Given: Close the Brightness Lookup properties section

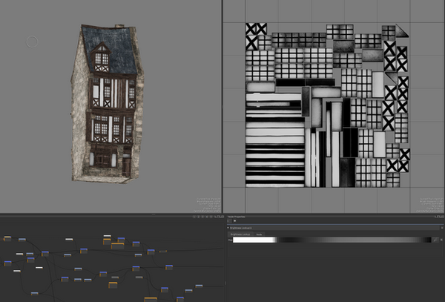Looking at the screenshot, I should [x=442, y=228].
